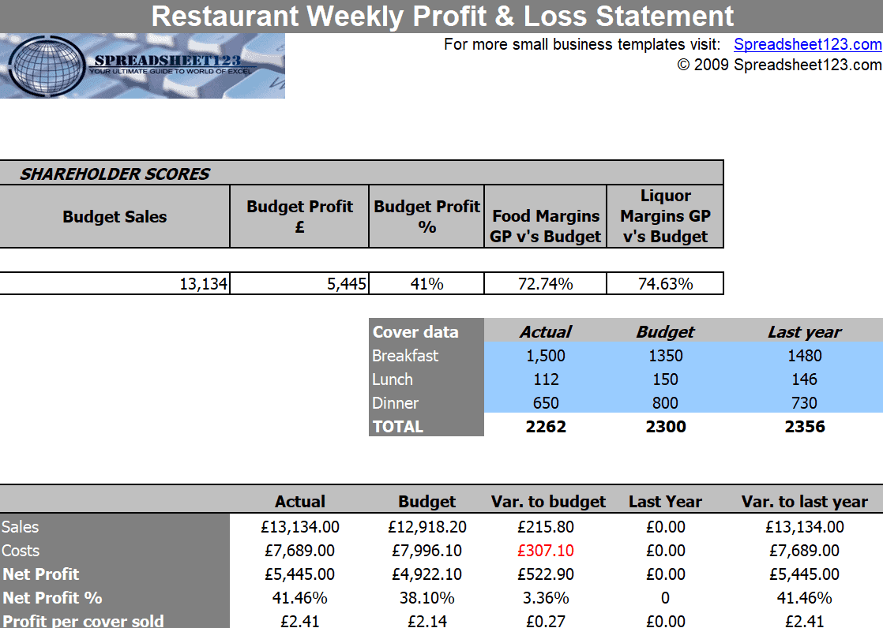Select the title 'Restaurant Weekly Profit & Loss Statement'
883x628 pixels.
point(442,16)
